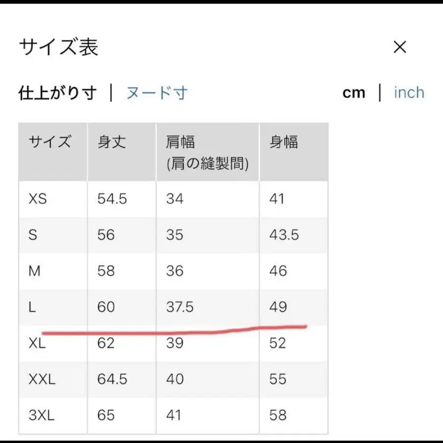
Task: Select cm as measurement unit
Action: point(354,93)
